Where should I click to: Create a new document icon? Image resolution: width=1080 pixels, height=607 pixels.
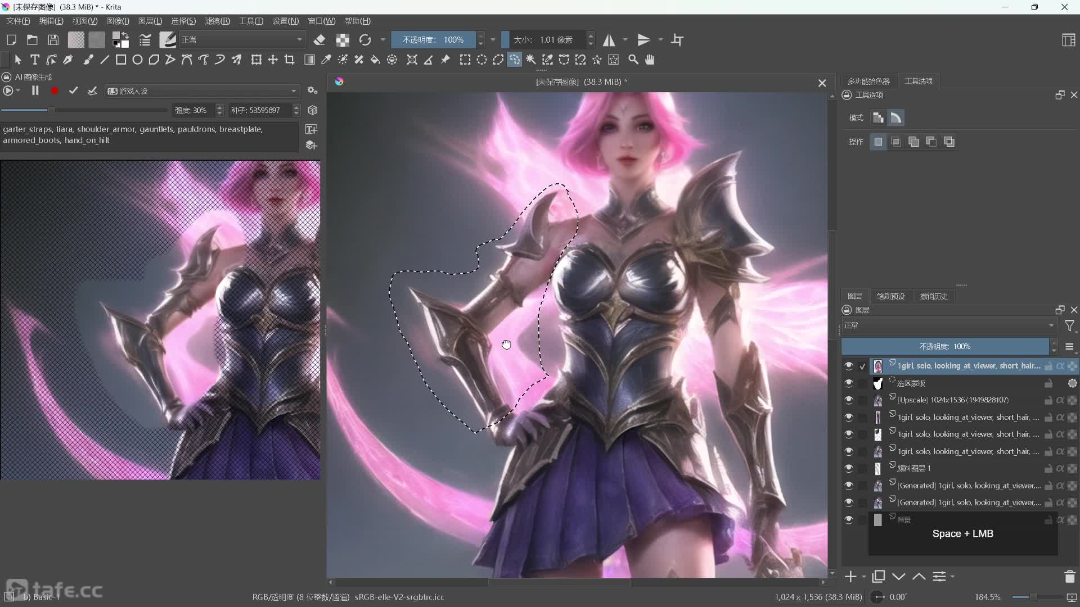tap(11, 40)
